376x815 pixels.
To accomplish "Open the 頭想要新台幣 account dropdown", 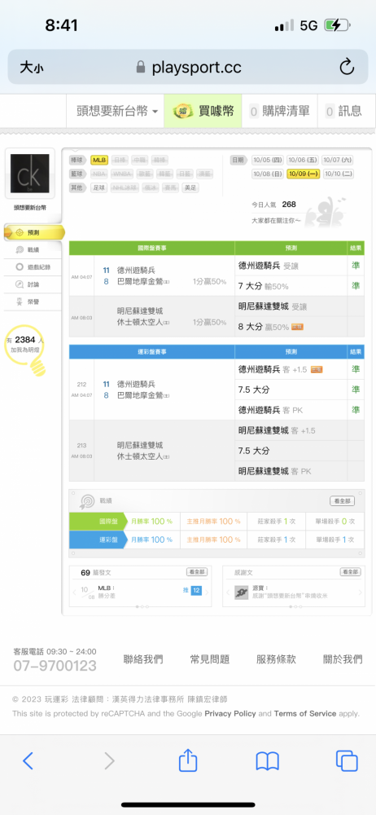I will (117, 111).
